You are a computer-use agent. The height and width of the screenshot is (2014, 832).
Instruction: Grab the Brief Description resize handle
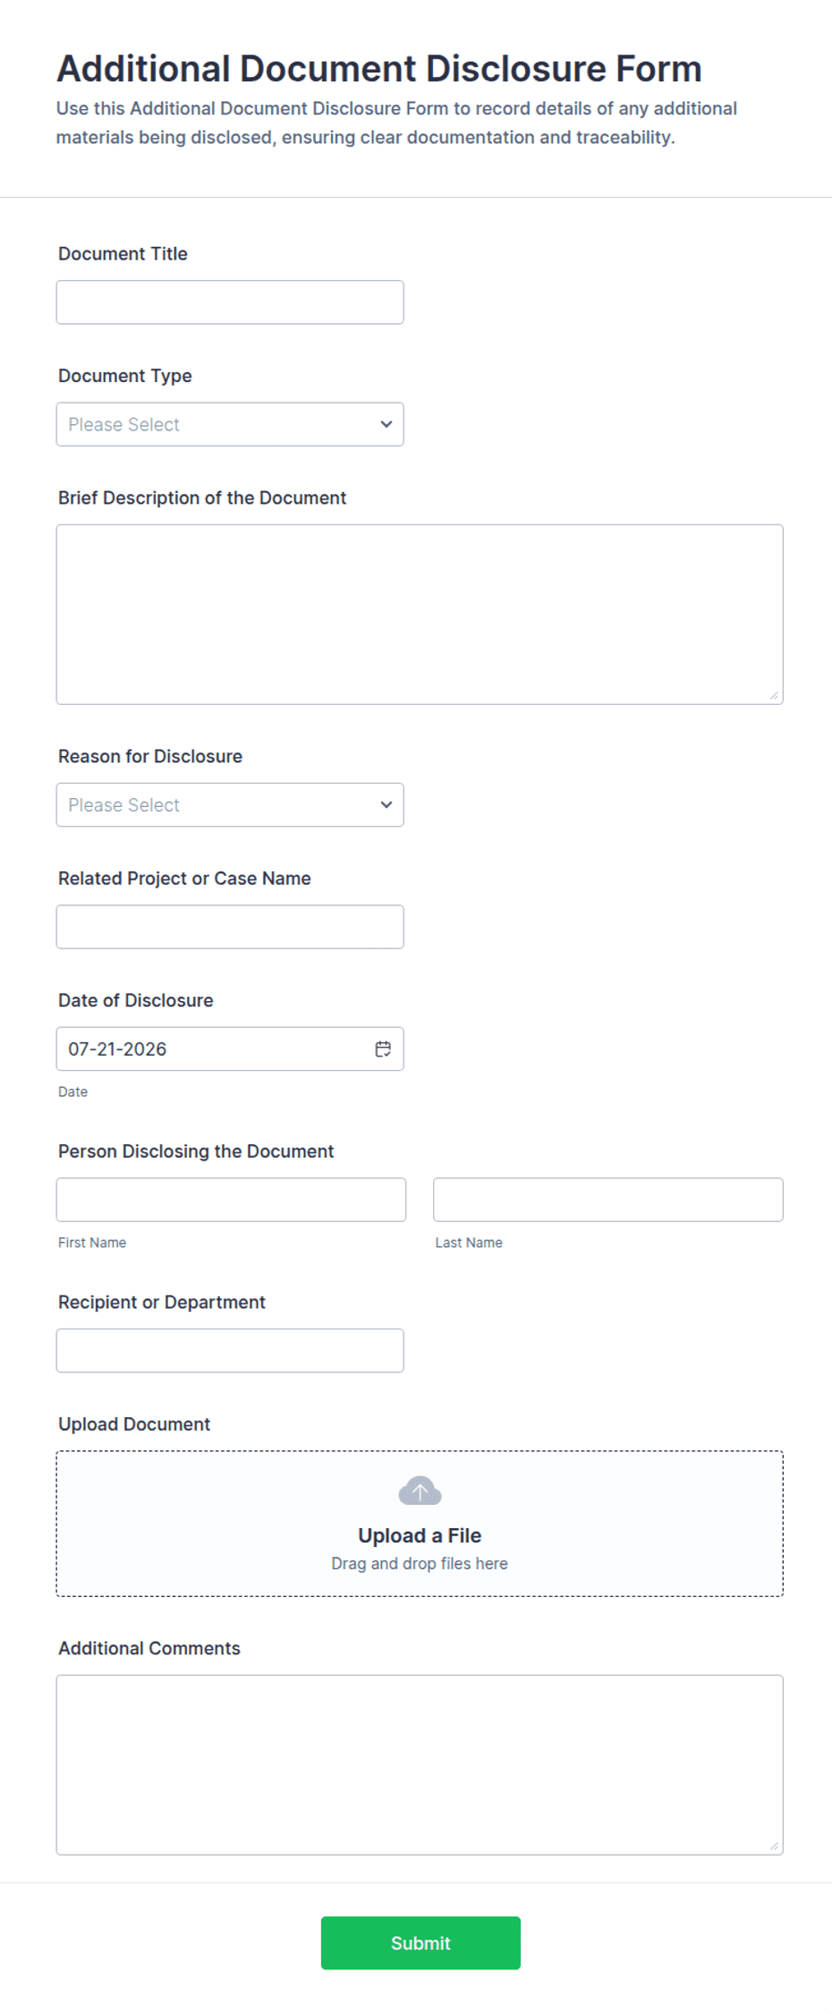(x=774, y=695)
